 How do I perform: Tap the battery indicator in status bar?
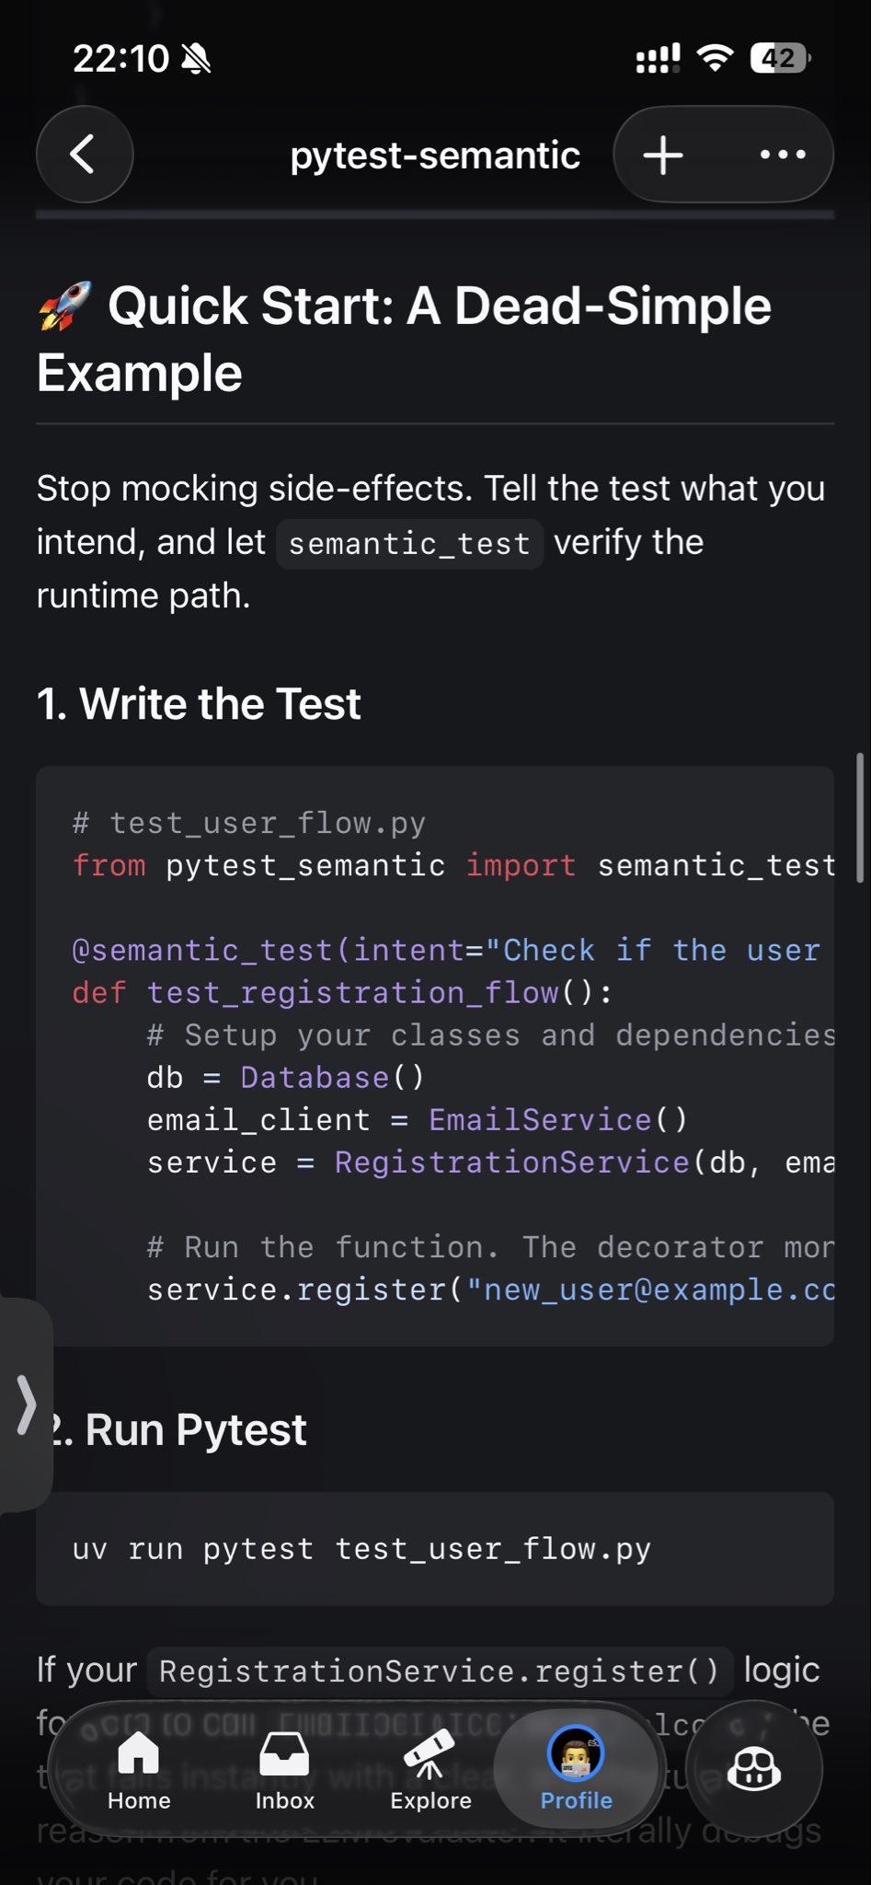coord(780,59)
